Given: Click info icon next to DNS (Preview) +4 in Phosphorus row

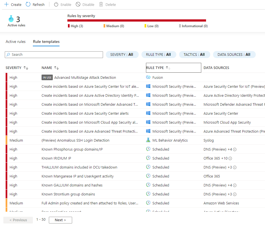Looking at the screenshot, I should pyautogui.click(x=235, y=149).
